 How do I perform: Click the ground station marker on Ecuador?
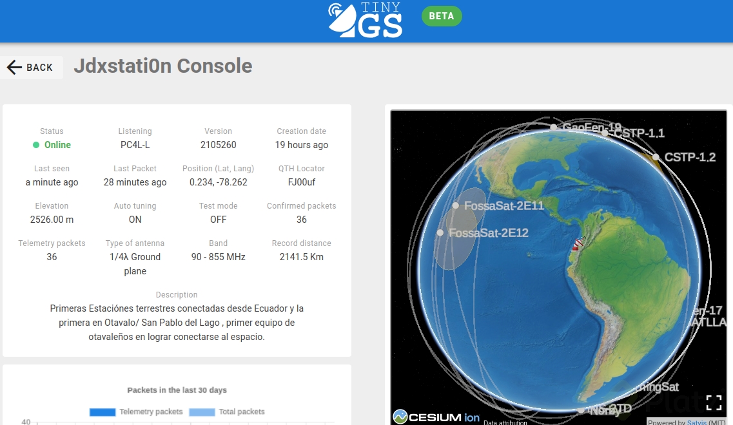pos(578,244)
